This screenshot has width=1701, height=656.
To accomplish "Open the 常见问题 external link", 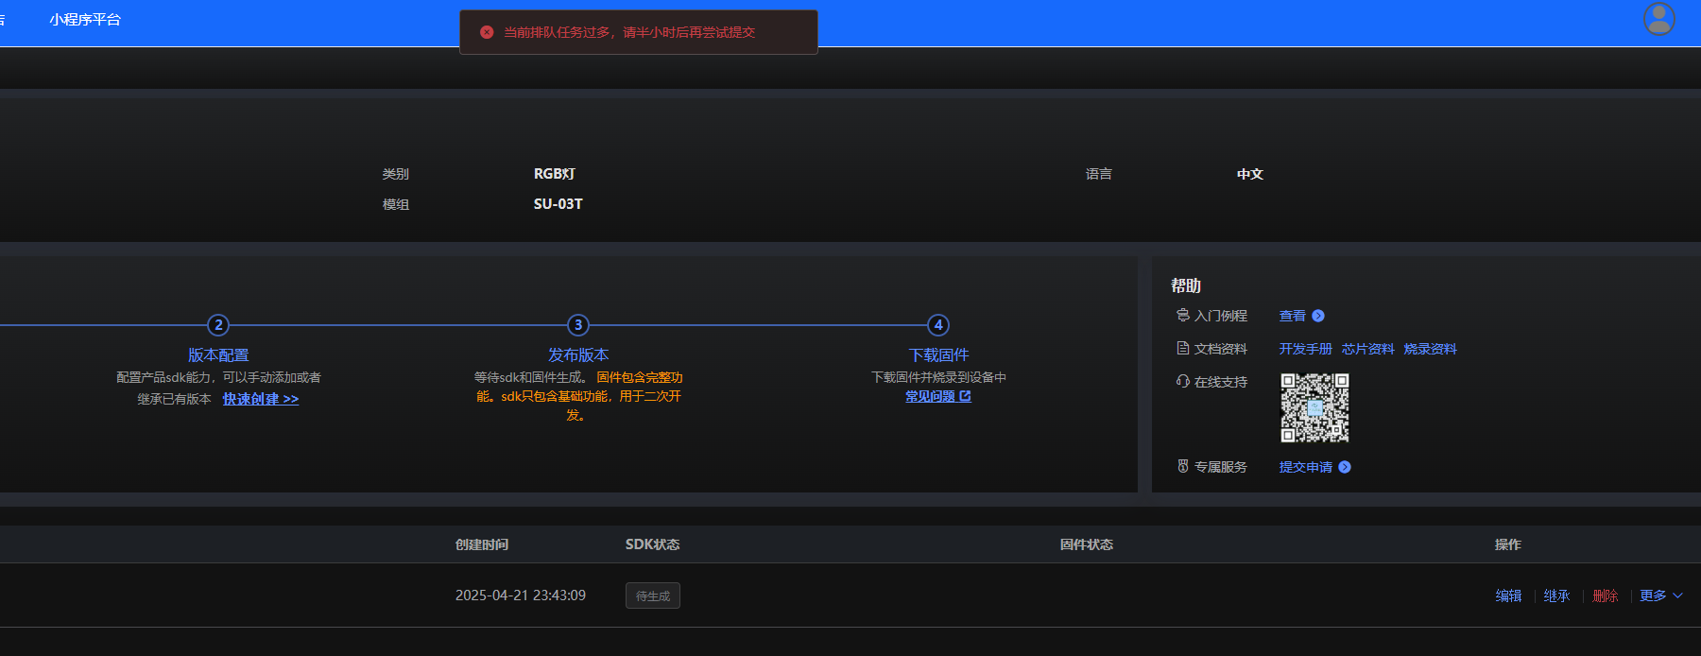I will (x=937, y=396).
